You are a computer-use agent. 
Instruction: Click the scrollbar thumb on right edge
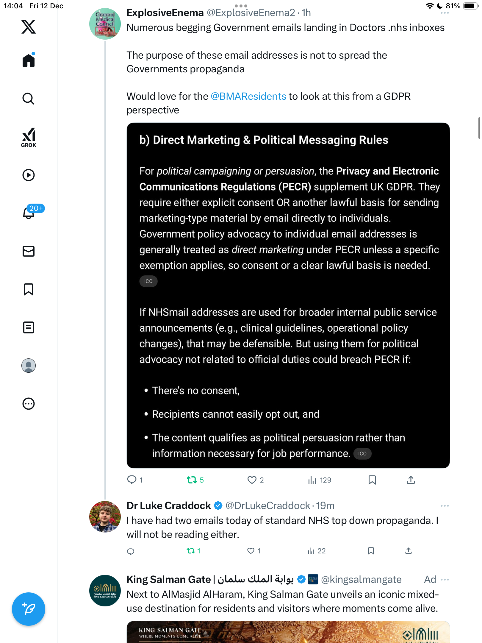click(479, 128)
